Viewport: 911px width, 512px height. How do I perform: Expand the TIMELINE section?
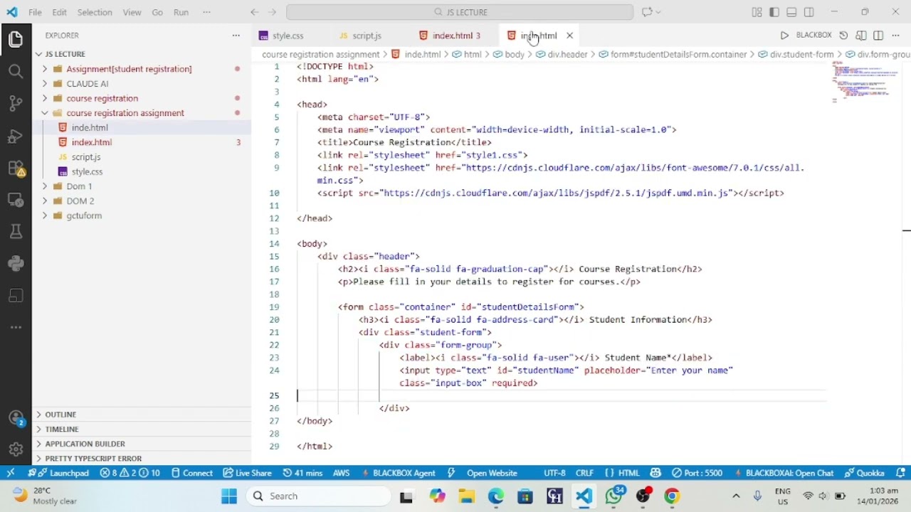click(141, 430)
